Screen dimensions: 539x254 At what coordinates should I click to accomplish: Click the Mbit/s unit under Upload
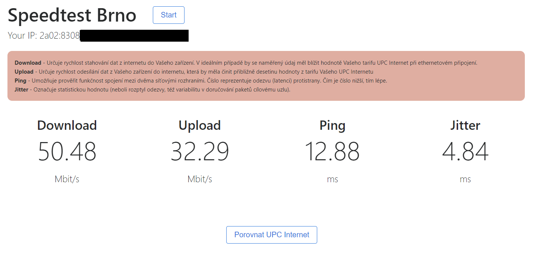tap(200, 179)
